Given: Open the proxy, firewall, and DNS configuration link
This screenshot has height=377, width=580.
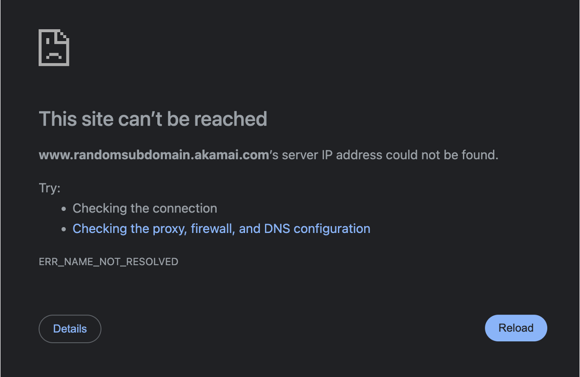Looking at the screenshot, I should click(x=221, y=229).
